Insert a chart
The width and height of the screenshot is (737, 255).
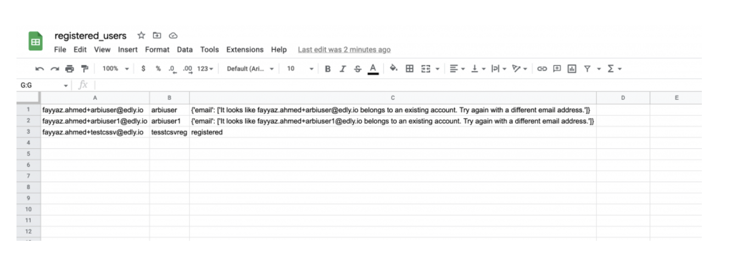[x=572, y=69]
